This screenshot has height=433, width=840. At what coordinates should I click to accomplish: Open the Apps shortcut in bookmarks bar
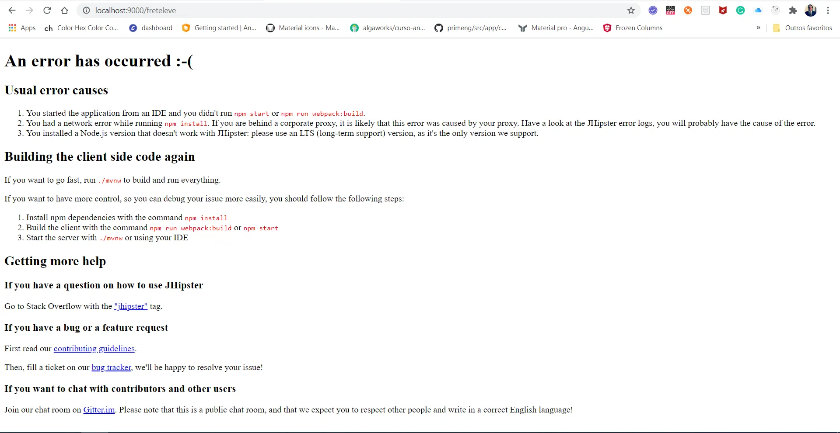[x=22, y=28]
